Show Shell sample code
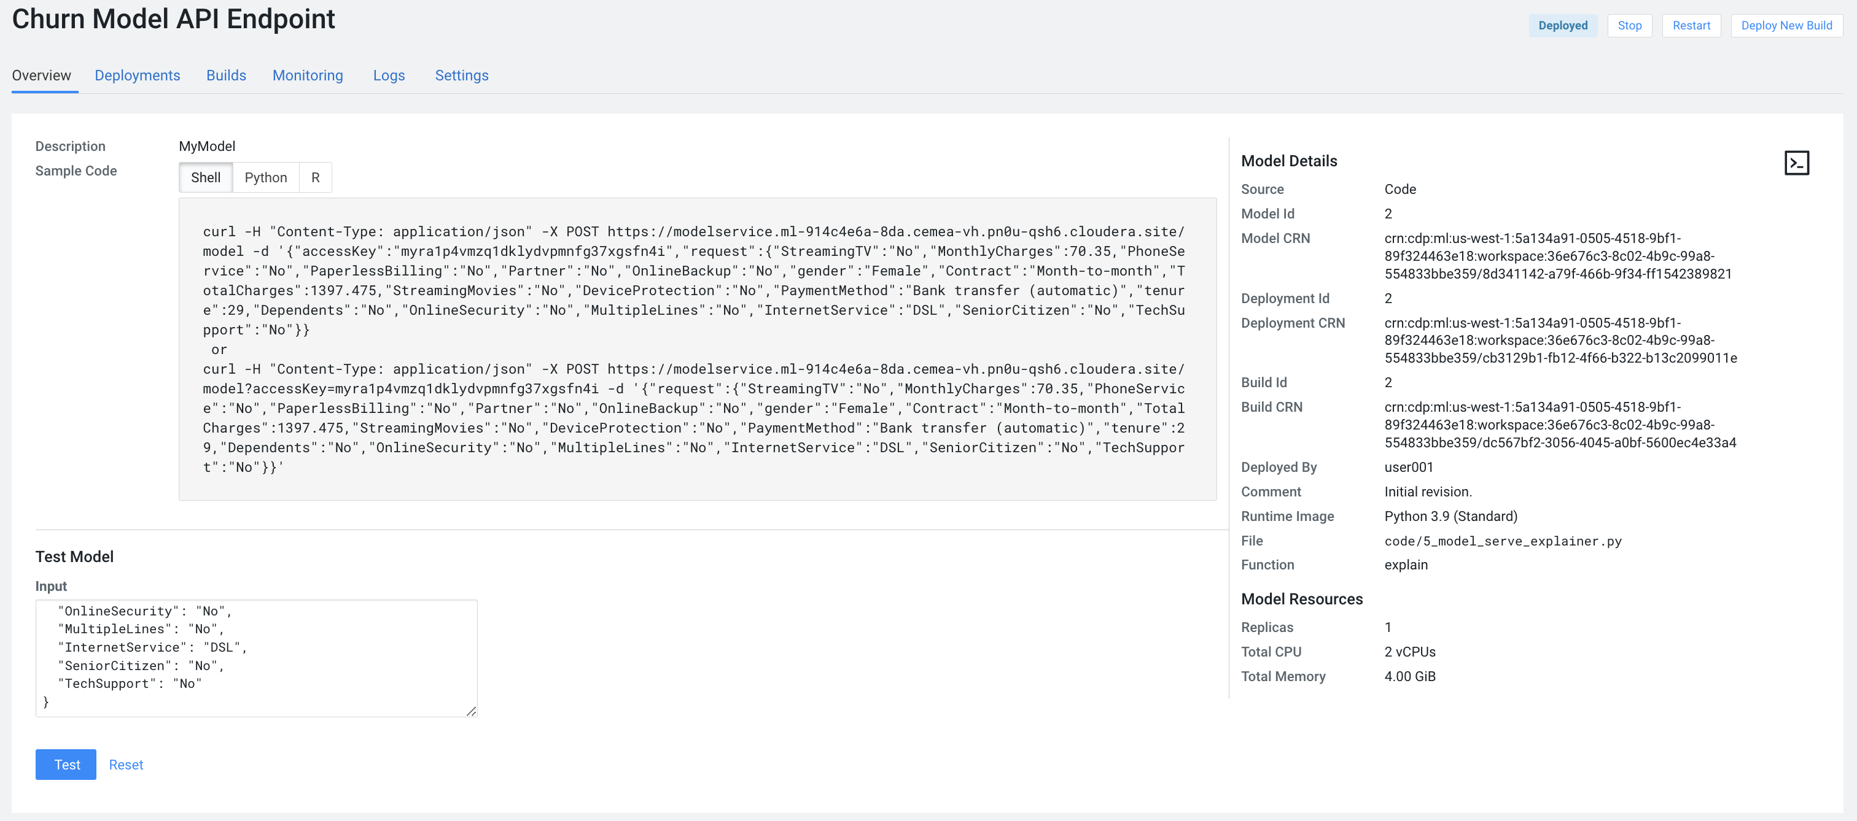 pyautogui.click(x=206, y=178)
